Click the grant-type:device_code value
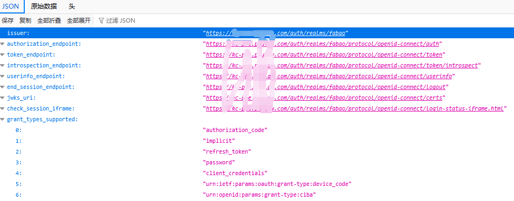 pyautogui.click(x=277, y=184)
